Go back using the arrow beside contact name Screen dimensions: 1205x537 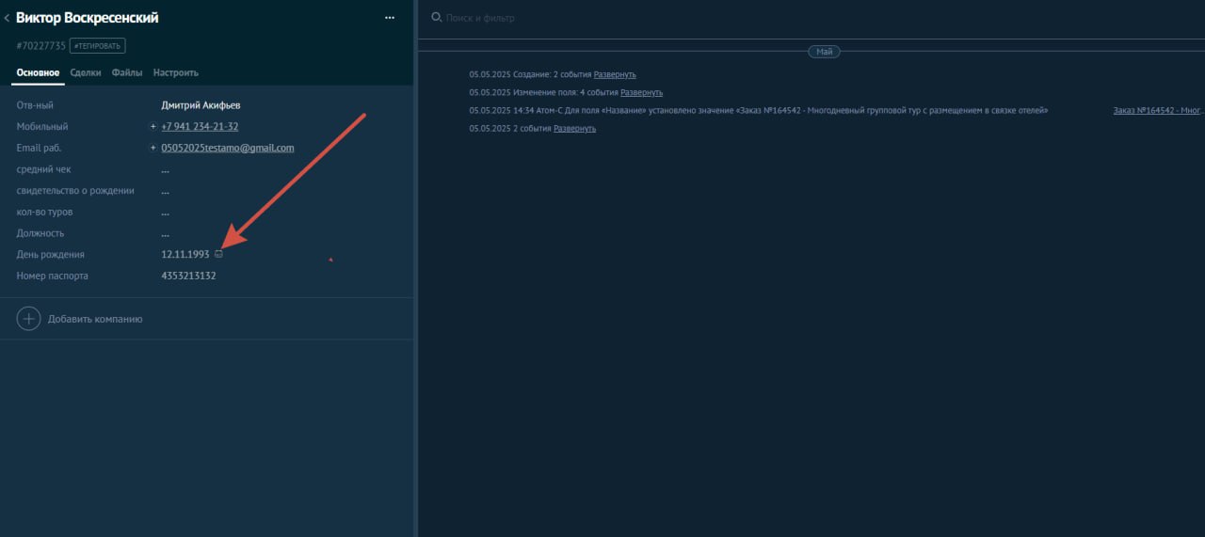[7, 18]
